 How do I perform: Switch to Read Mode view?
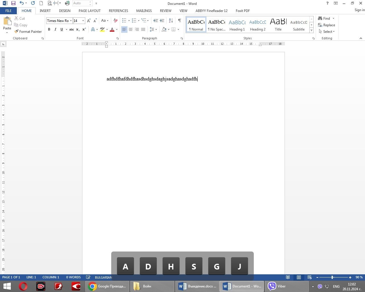pos(288,277)
